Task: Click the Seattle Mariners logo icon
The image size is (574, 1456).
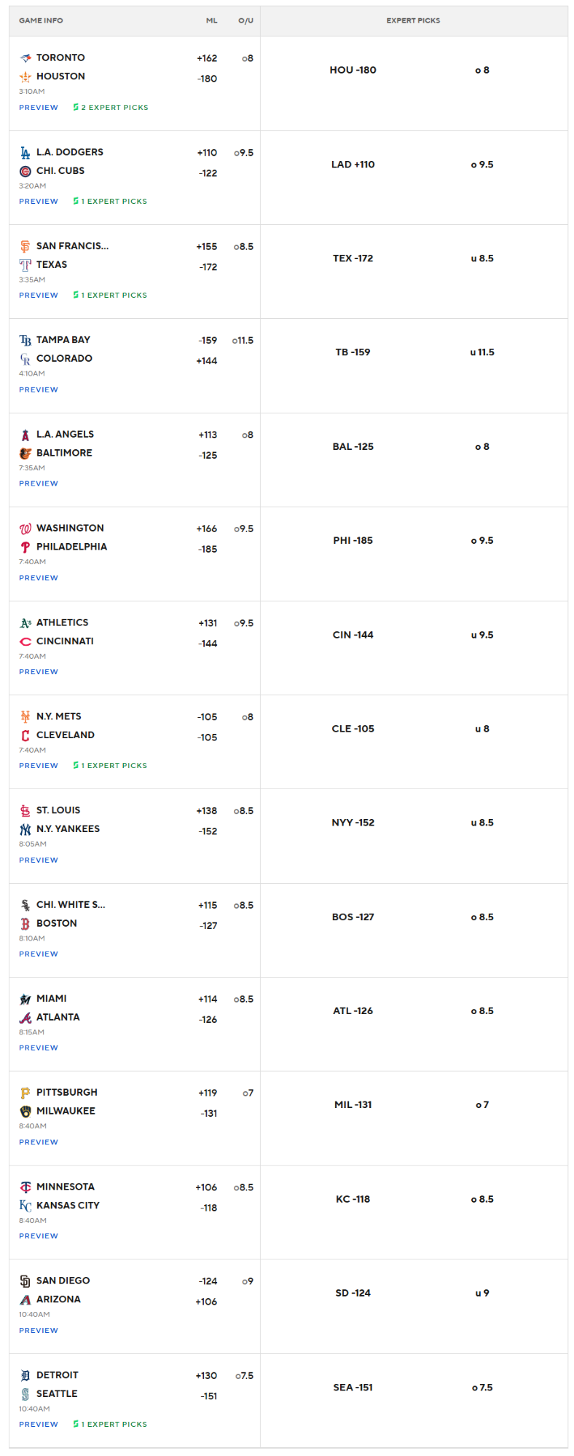Action: click(25, 1393)
